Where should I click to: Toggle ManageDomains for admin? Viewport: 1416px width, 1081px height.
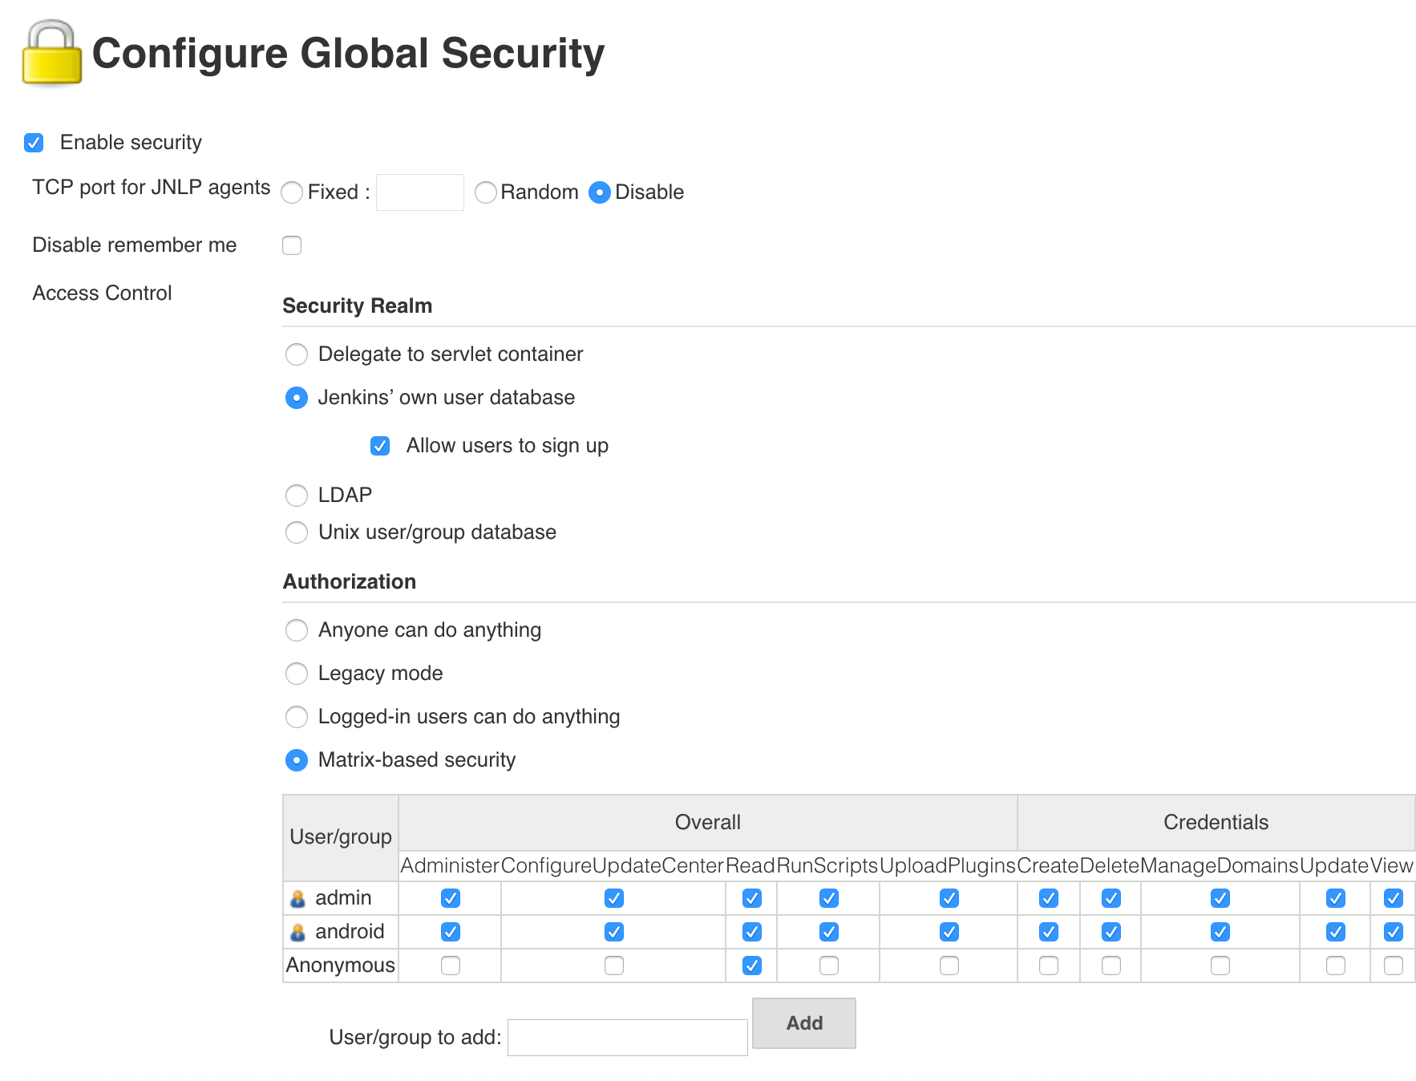[x=1220, y=898]
